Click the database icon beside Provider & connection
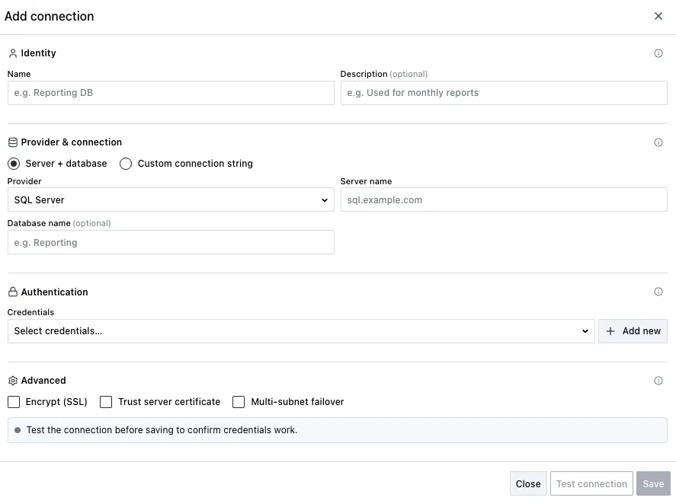The image size is (676, 504). coord(13,142)
